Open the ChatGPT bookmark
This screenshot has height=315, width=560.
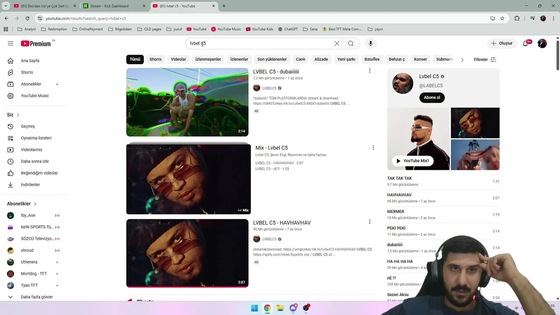pyautogui.click(x=287, y=29)
